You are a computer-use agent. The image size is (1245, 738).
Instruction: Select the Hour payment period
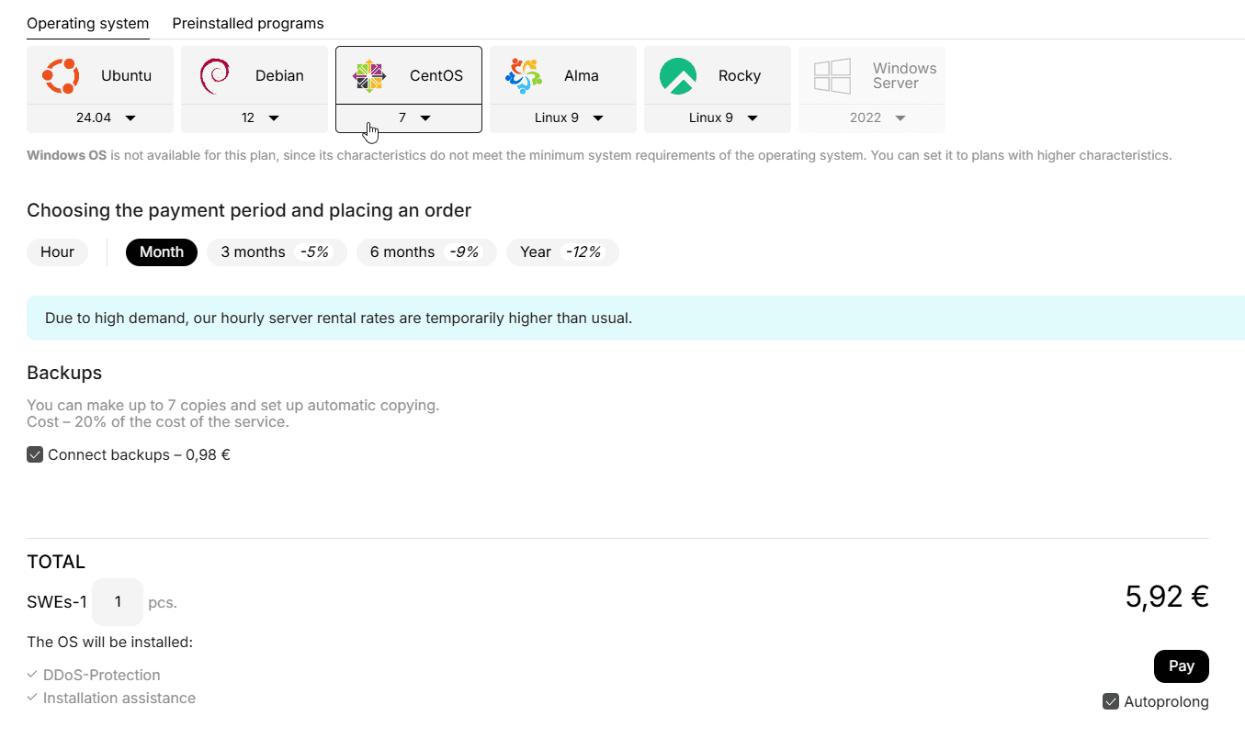(57, 252)
